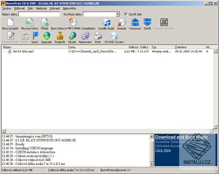Follow the Click Here ad link
The image size is (219, 174).
pyautogui.click(x=163, y=150)
